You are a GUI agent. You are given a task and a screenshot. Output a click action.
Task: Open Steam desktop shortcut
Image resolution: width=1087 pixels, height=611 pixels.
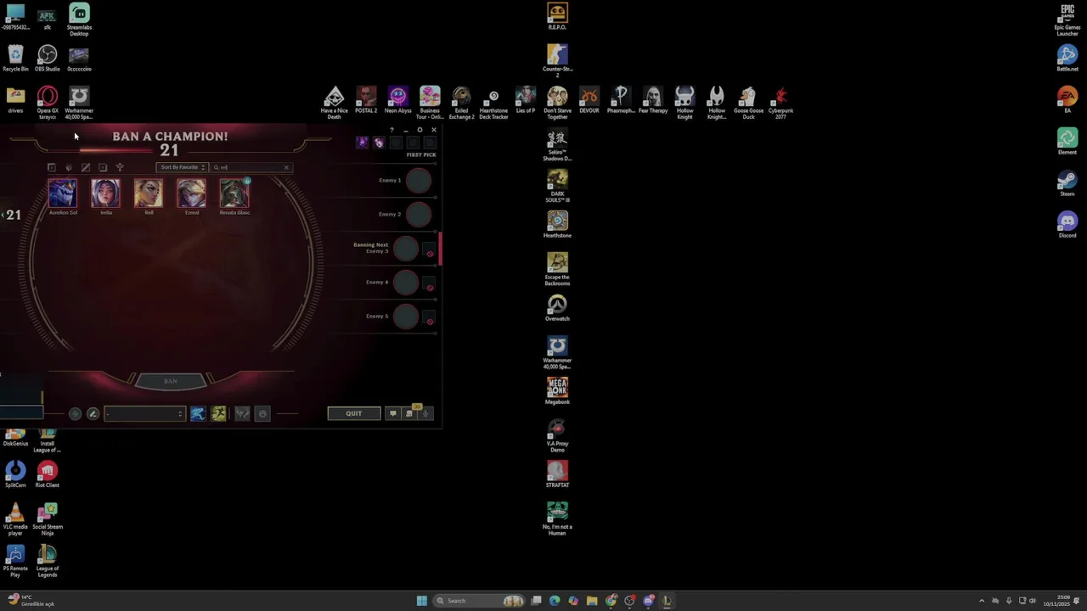click(x=1067, y=183)
